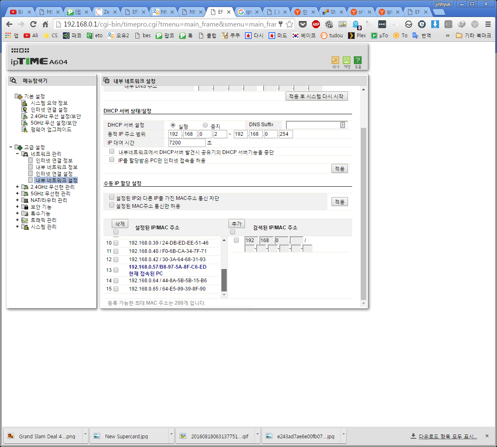The height and width of the screenshot is (447, 497).
Task: Click the 추가 button above searched IP/MAC list
Action: click(x=237, y=223)
